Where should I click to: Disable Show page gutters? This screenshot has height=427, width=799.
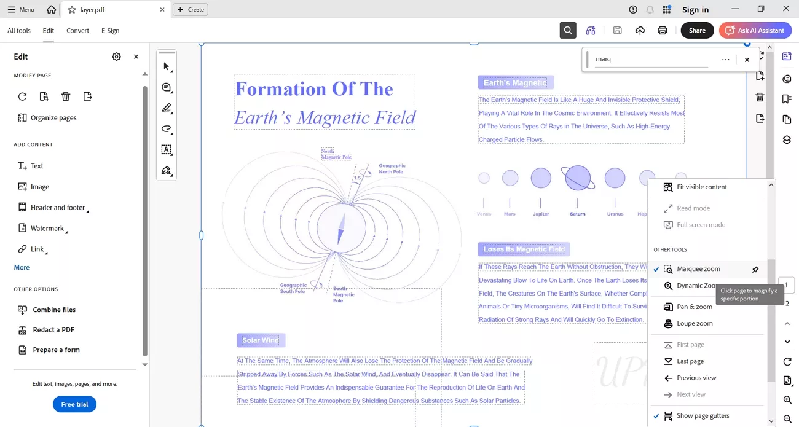coord(656,415)
